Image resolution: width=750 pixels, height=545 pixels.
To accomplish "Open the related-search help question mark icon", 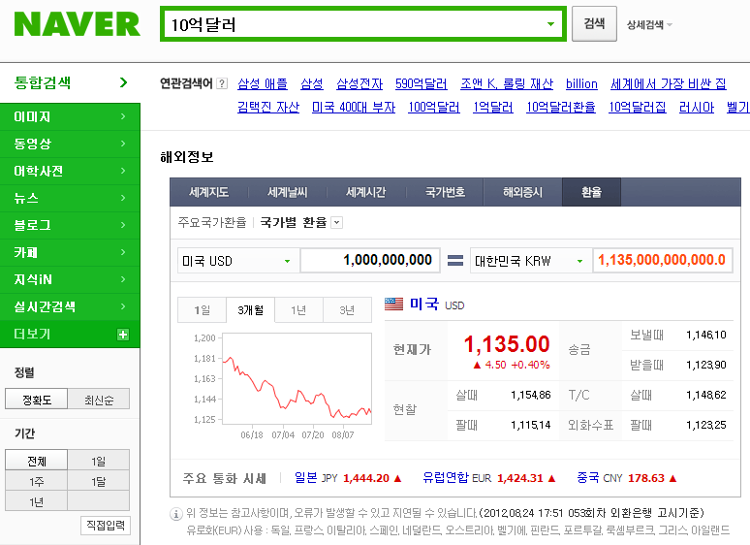I will pyautogui.click(x=222, y=83).
